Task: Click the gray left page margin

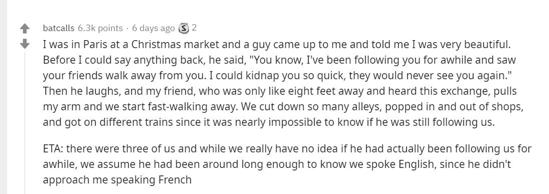Action: (4, 97)
